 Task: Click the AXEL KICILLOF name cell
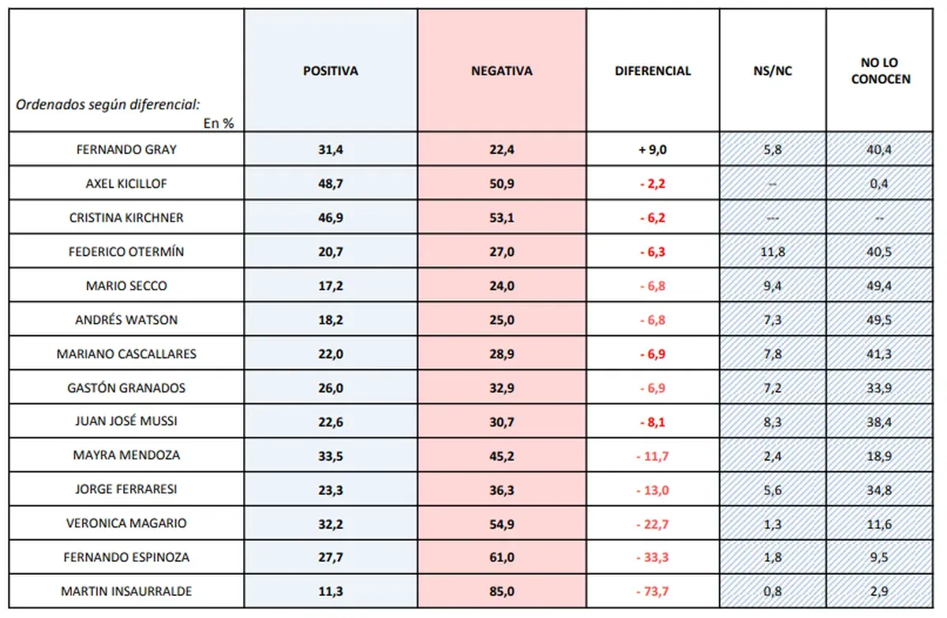click(126, 183)
